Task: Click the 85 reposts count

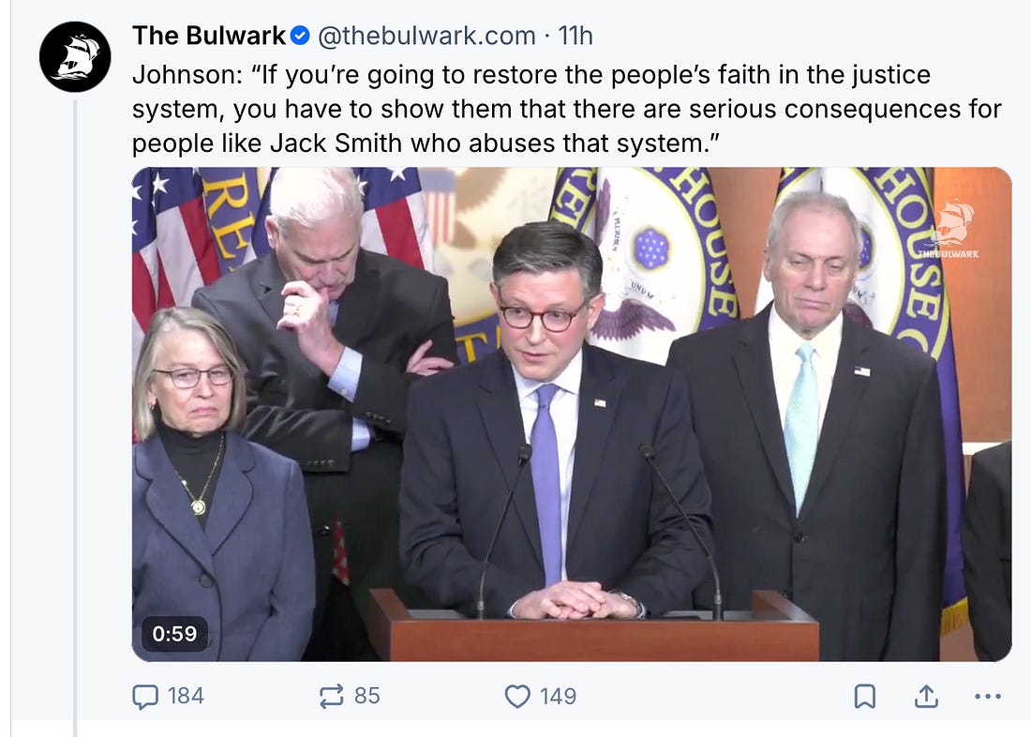Action: (x=366, y=696)
